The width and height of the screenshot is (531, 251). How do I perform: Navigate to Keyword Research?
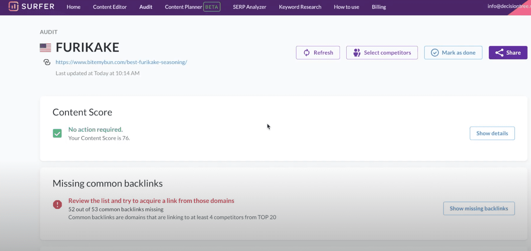[x=300, y=7]
